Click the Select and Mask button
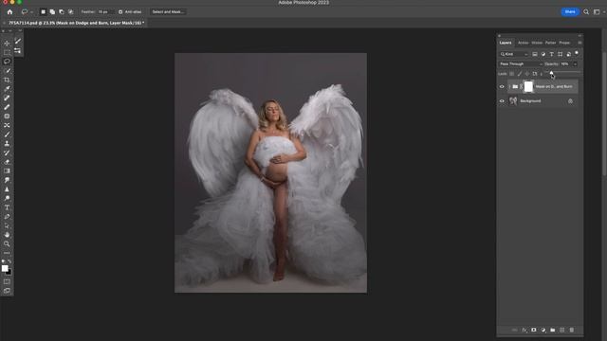Viewport: 607px width, 341px height. (169, 12)
